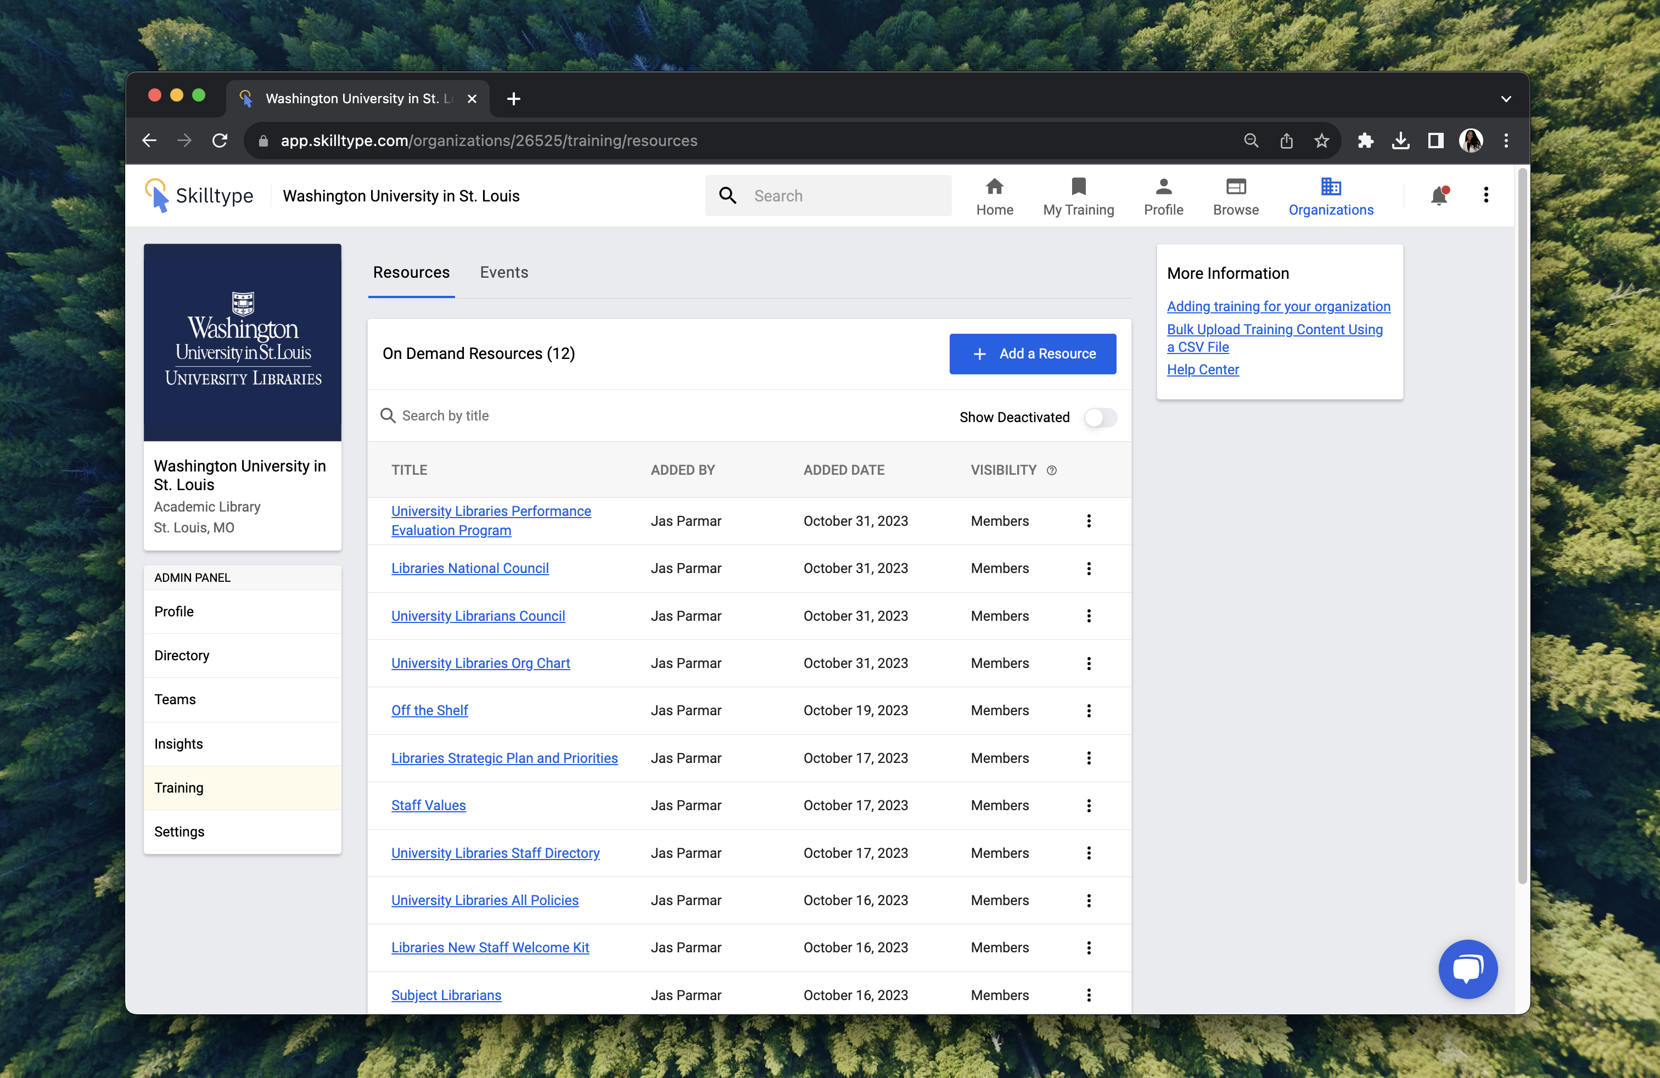Open the Libraries National Council link
This screenshot has width=1660, height=1078.
coord(469,568)
